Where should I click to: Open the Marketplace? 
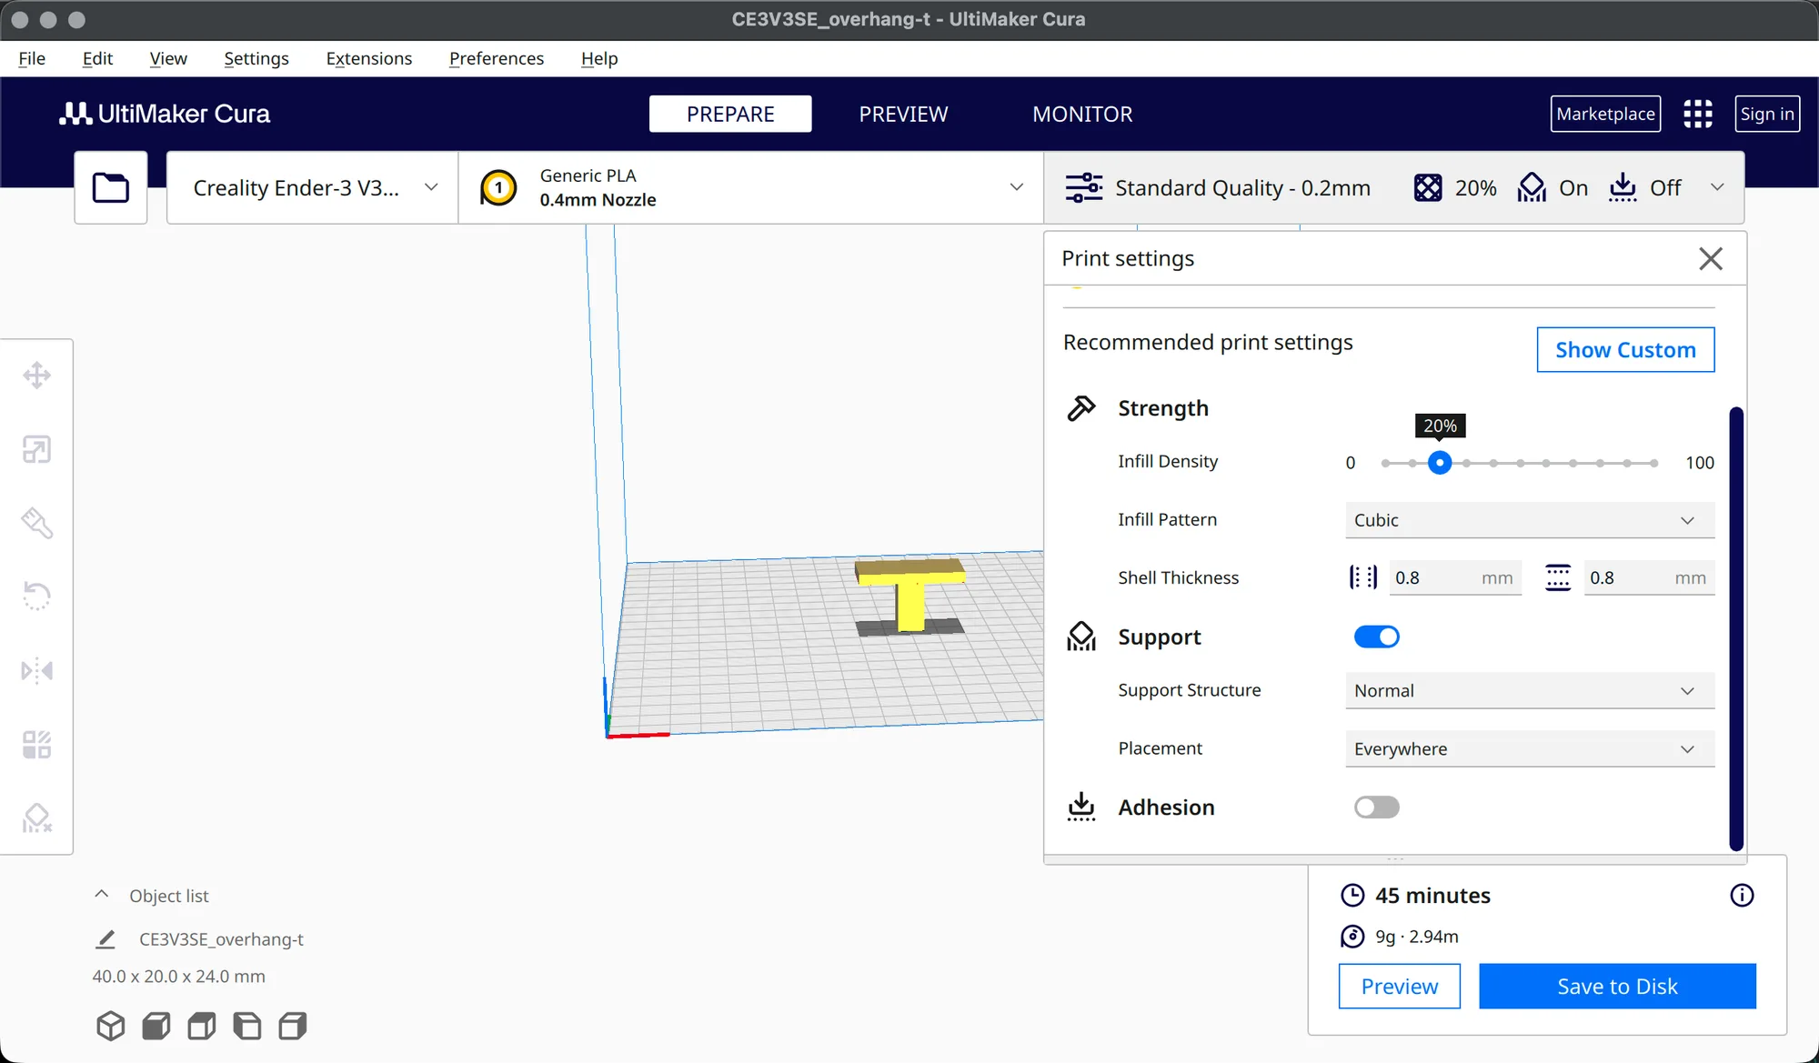[1605, 114]
